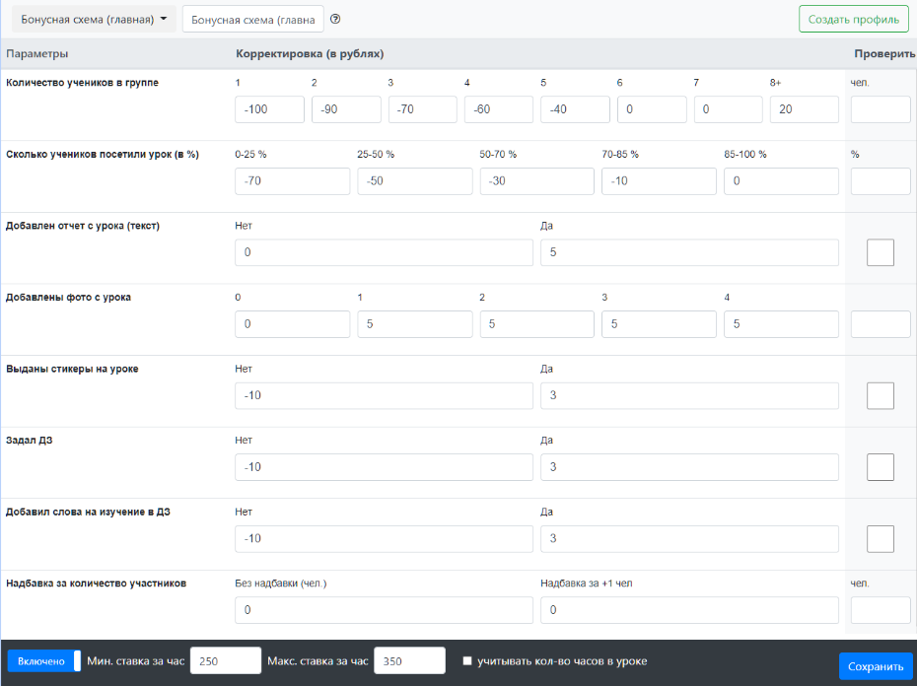Select group size 2 field with -90
Viewport: 917px width, 686px height.
click(x=346, y=109)
